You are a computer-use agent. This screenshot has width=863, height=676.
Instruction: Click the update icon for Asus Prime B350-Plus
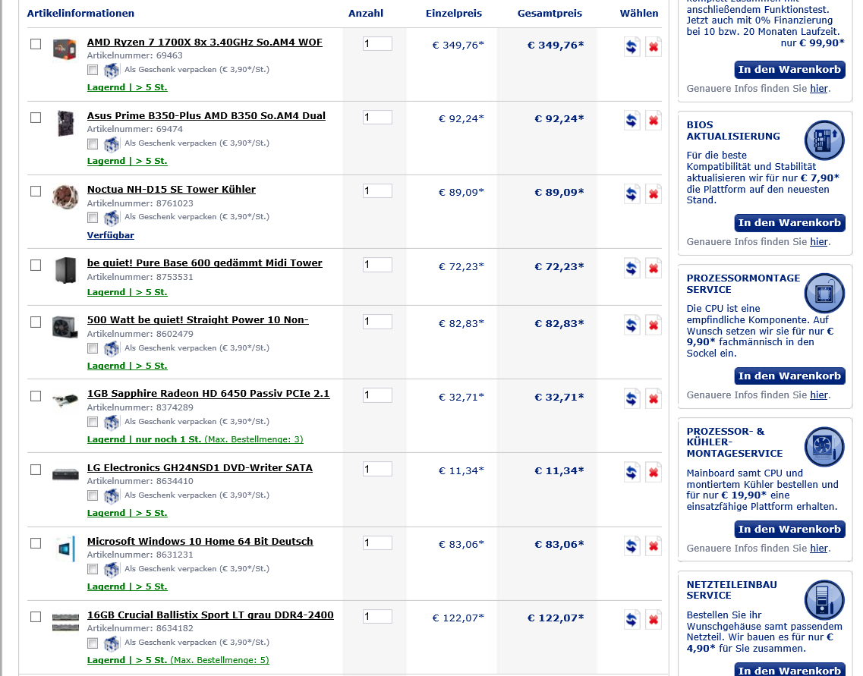(632, 120)
